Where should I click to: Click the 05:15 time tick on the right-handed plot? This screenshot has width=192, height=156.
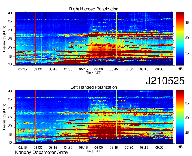point(83,69)
